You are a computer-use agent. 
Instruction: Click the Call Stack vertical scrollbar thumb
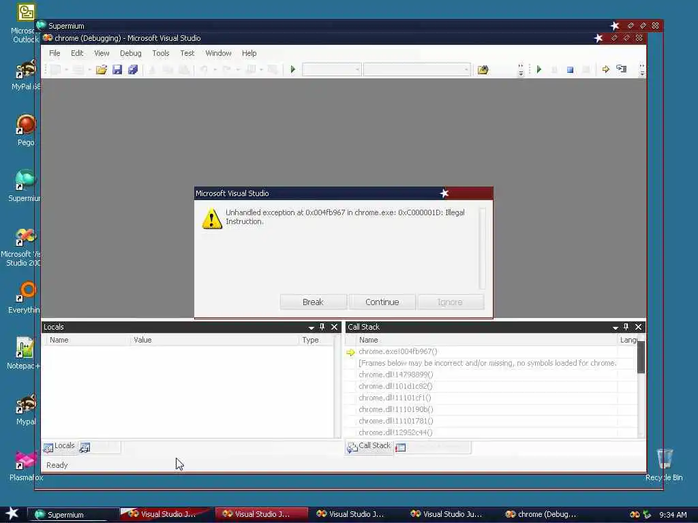641,357
